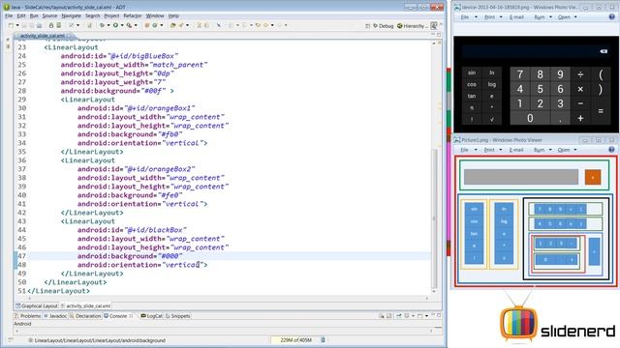This screenshot has height=348, width=620.
Task: Click the Maximize editor area icon
Action: click(439, 35)
